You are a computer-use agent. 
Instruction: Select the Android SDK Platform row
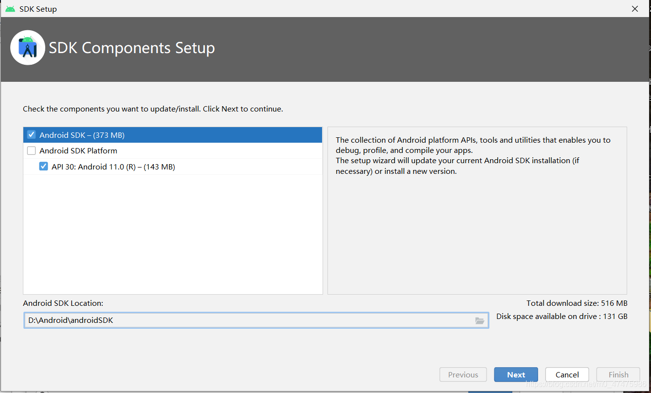[173, 150]
